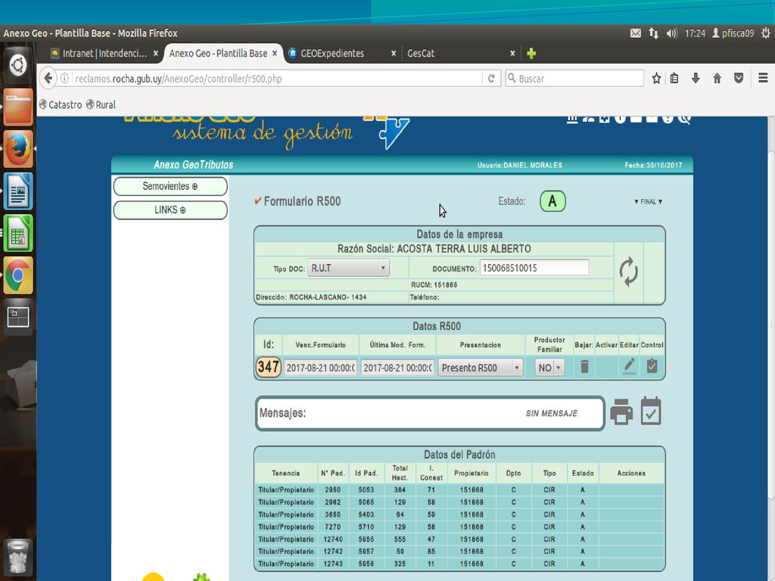Click Id Pad. value 5958

[366, 564]
